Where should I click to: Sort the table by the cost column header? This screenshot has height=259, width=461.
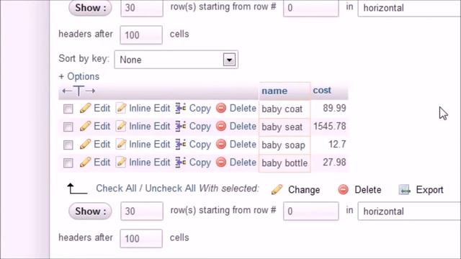point(322,90)
